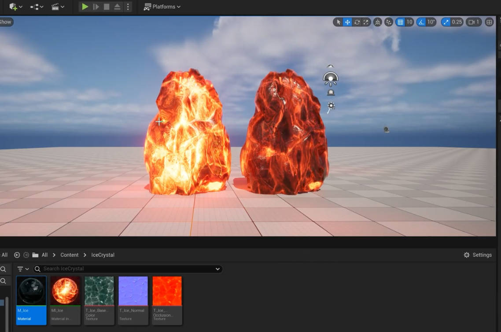Toggle grid snapping on or off
Image resolution: width=501 pixels, height=332 pixels.
click(400, 22)
